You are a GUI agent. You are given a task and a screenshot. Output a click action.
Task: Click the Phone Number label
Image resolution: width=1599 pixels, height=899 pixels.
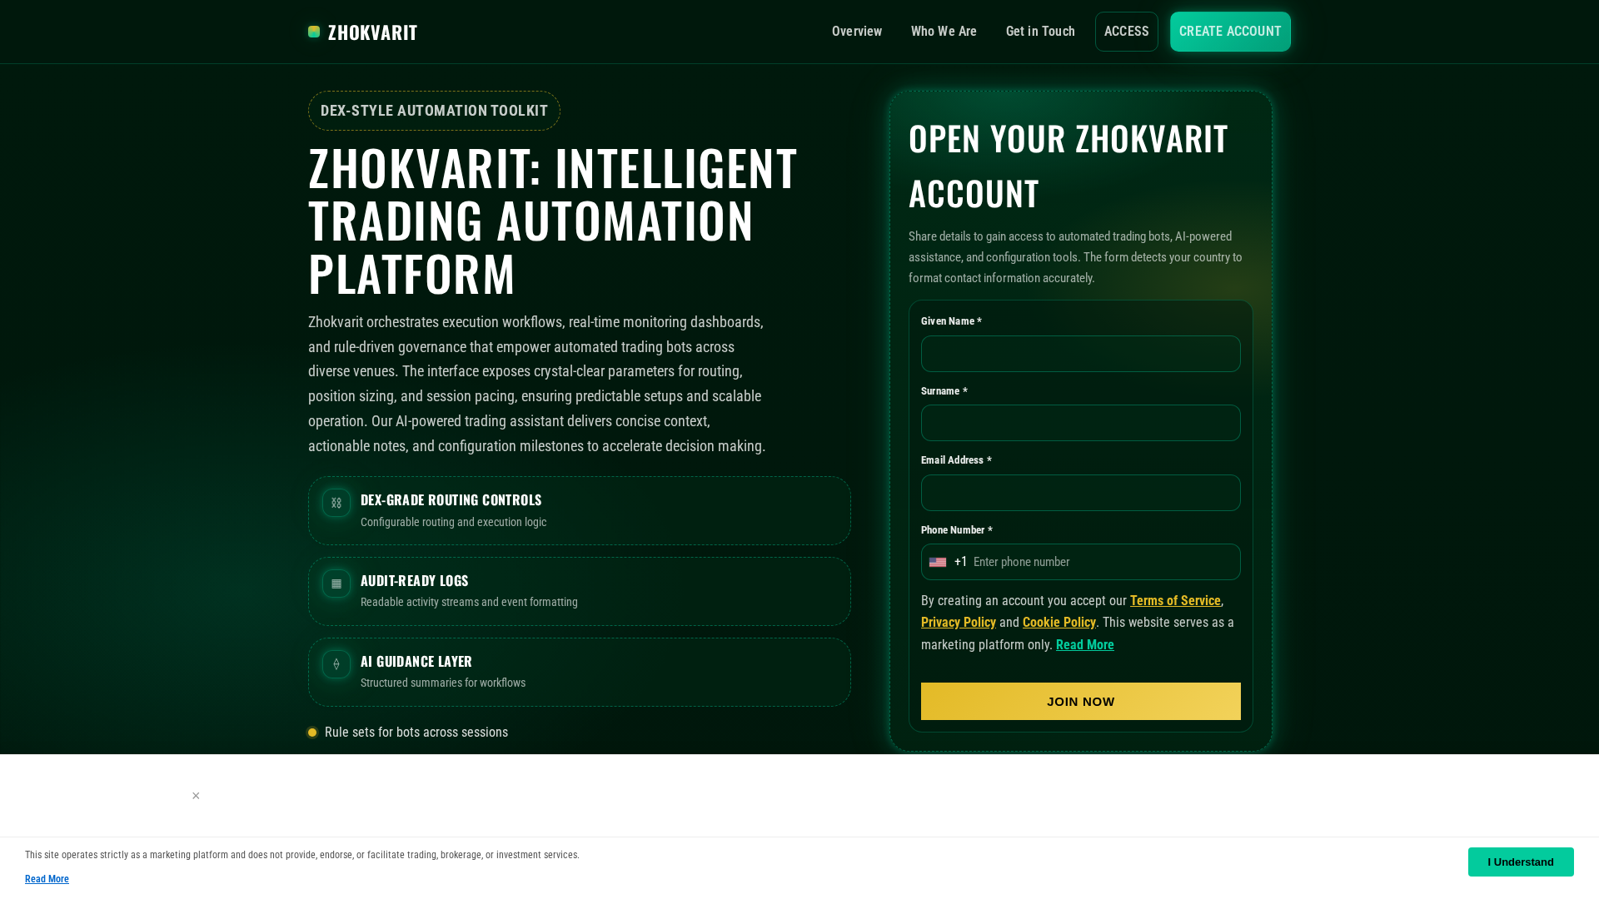pos(957,530)
